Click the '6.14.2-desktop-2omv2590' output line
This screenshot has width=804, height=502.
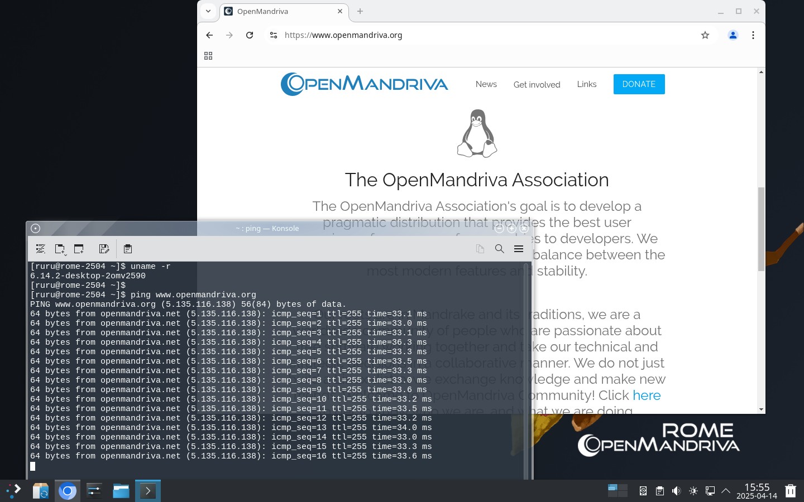coord(88,276)
